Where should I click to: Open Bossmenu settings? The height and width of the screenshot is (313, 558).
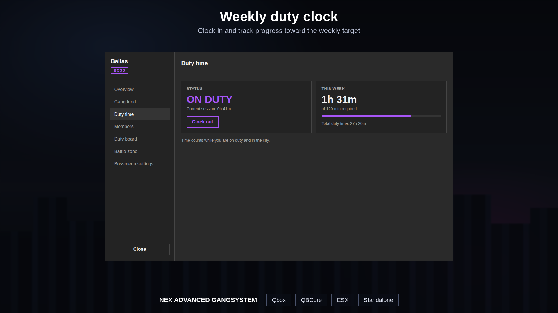point(139,164)
